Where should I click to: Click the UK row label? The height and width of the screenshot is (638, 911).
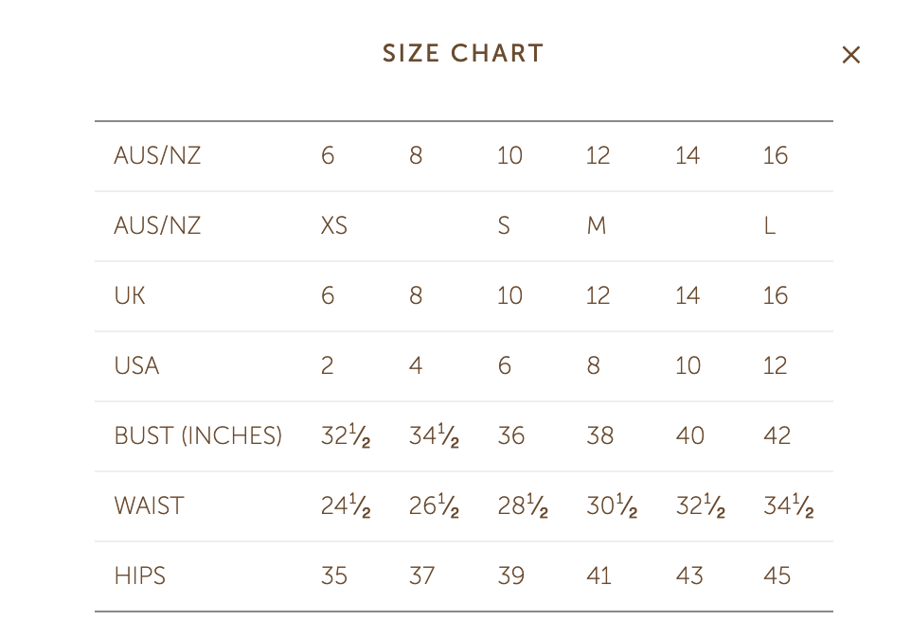click(x=130, y=295)
